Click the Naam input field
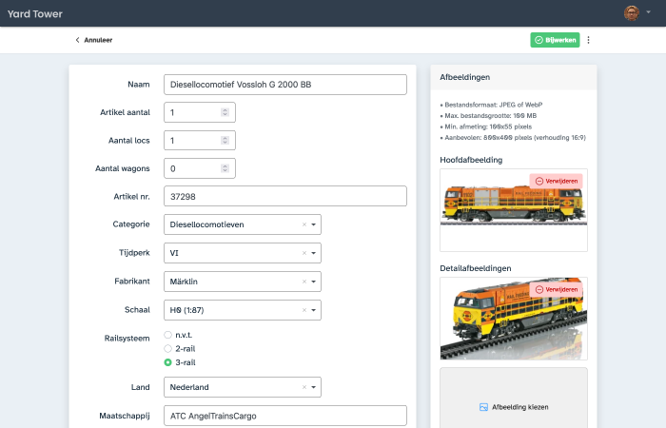The height and width of the screenshot is (428, 666). click(x=284, y=85)
